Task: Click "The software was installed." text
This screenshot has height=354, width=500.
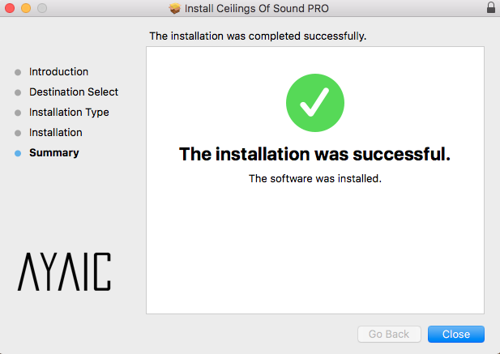Action: coord(314,179)
